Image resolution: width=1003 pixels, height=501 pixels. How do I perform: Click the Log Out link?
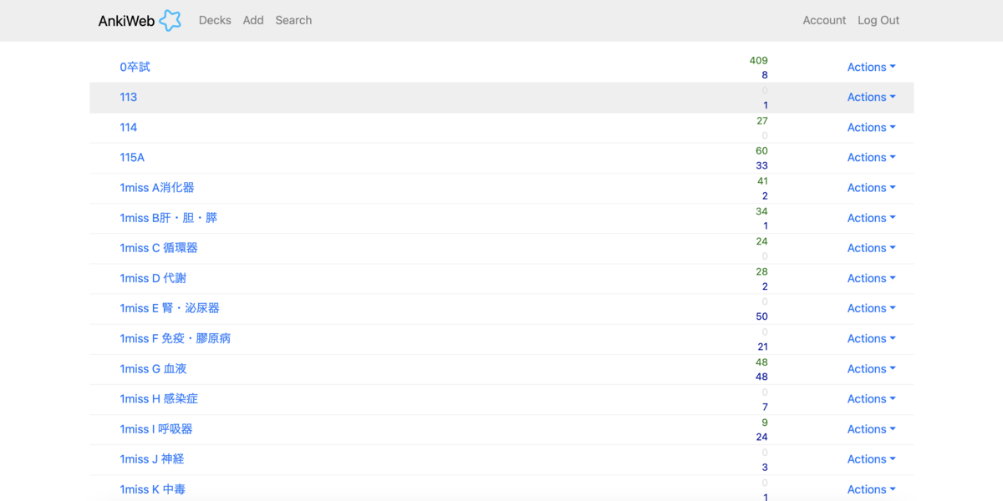(x=878, y=20)
